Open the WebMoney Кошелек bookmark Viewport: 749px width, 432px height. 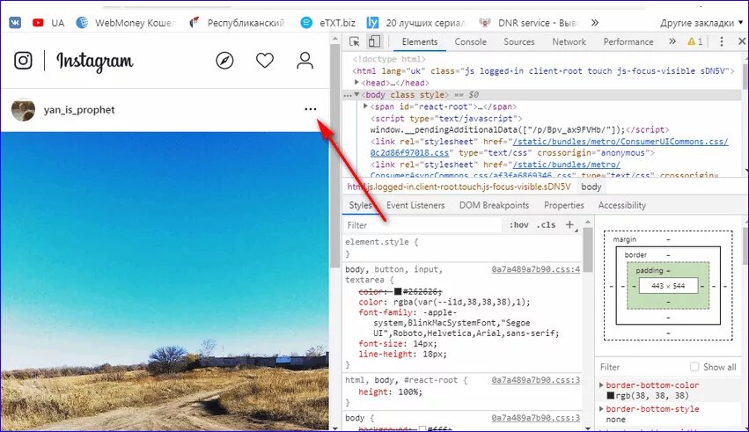coord(126,22)
